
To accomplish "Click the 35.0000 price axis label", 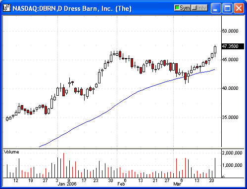I will (x=230, y=117).
